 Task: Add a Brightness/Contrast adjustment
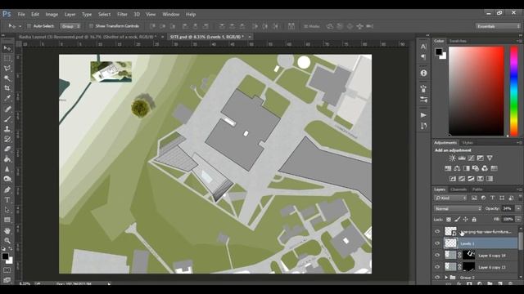452,158
